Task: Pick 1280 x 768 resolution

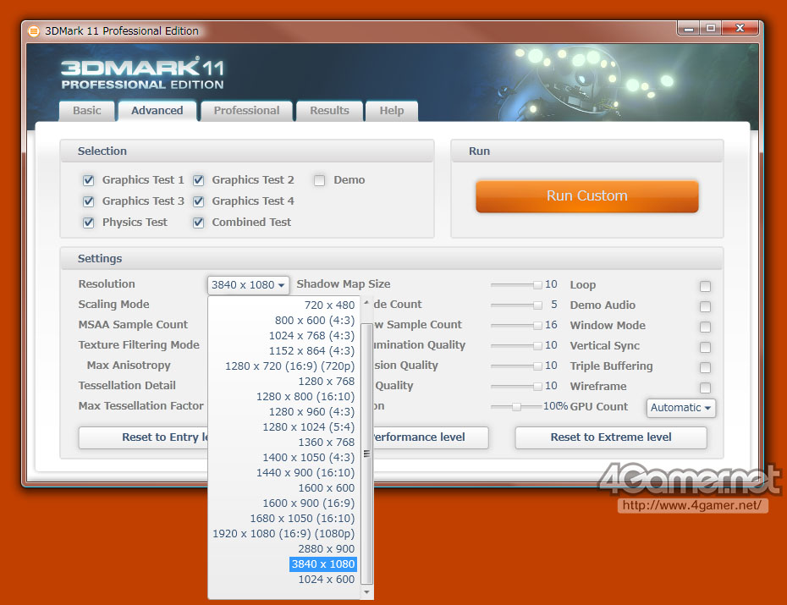Action: pos(327,382)
